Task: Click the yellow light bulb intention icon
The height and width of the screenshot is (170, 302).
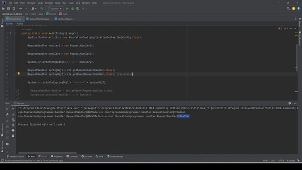Action: [x=19, y=74]
